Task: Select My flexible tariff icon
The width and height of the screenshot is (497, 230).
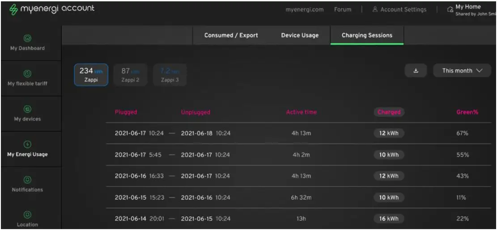Action: pyautogui.click(x=27, y=73)
